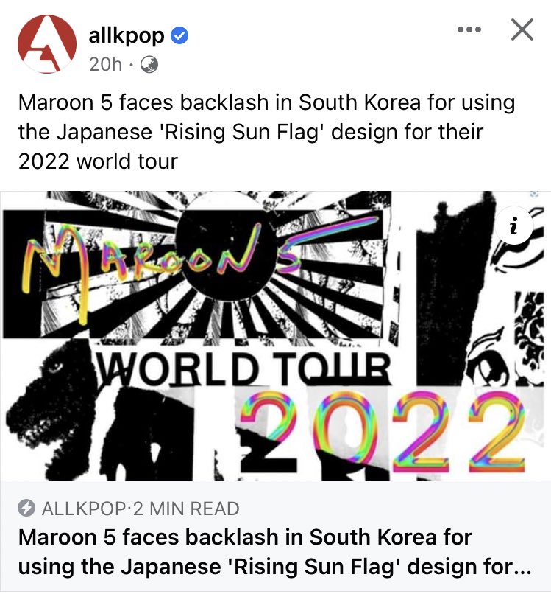The height and width of the screenshot is (594, 551).
Task: Click the public audience globe icon
Action: 149,64
